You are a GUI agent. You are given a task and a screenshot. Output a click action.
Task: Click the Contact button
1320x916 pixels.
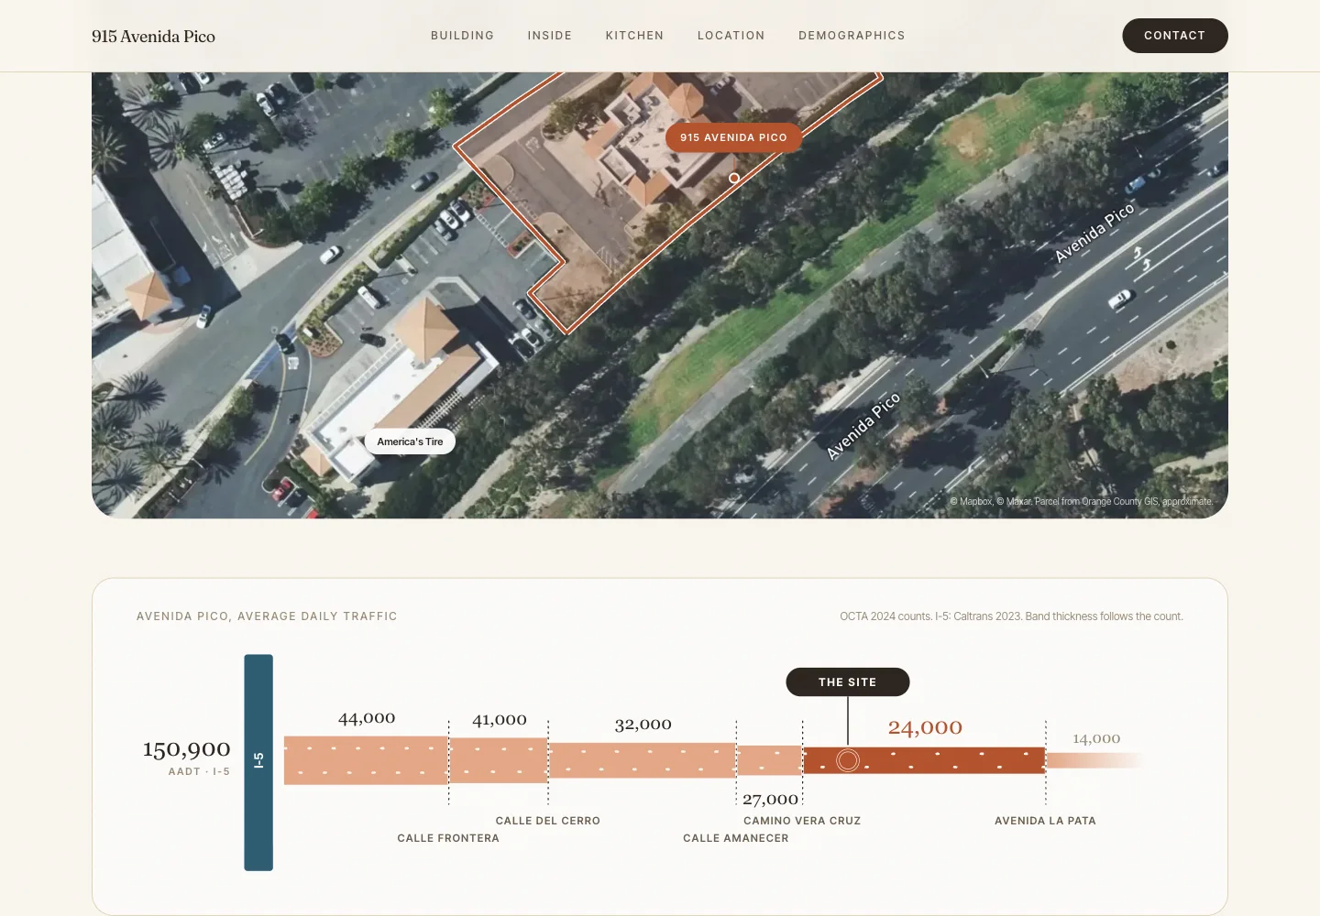pyautogui.click(x=1174, y=36)
